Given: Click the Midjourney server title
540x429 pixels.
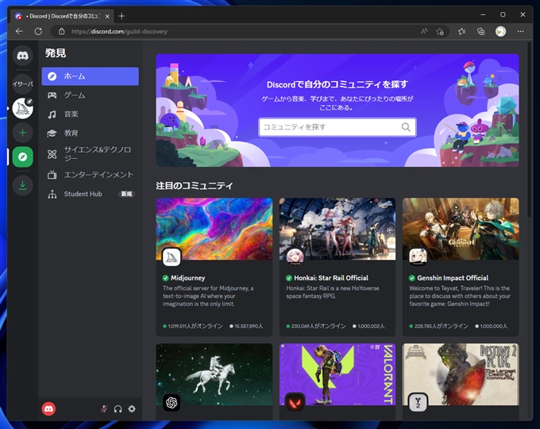Looking at the screenshot, I should [x=187, y=278].
